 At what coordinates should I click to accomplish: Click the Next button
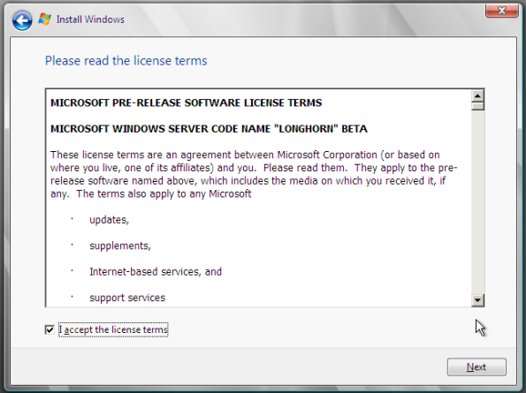coord(476,367)
